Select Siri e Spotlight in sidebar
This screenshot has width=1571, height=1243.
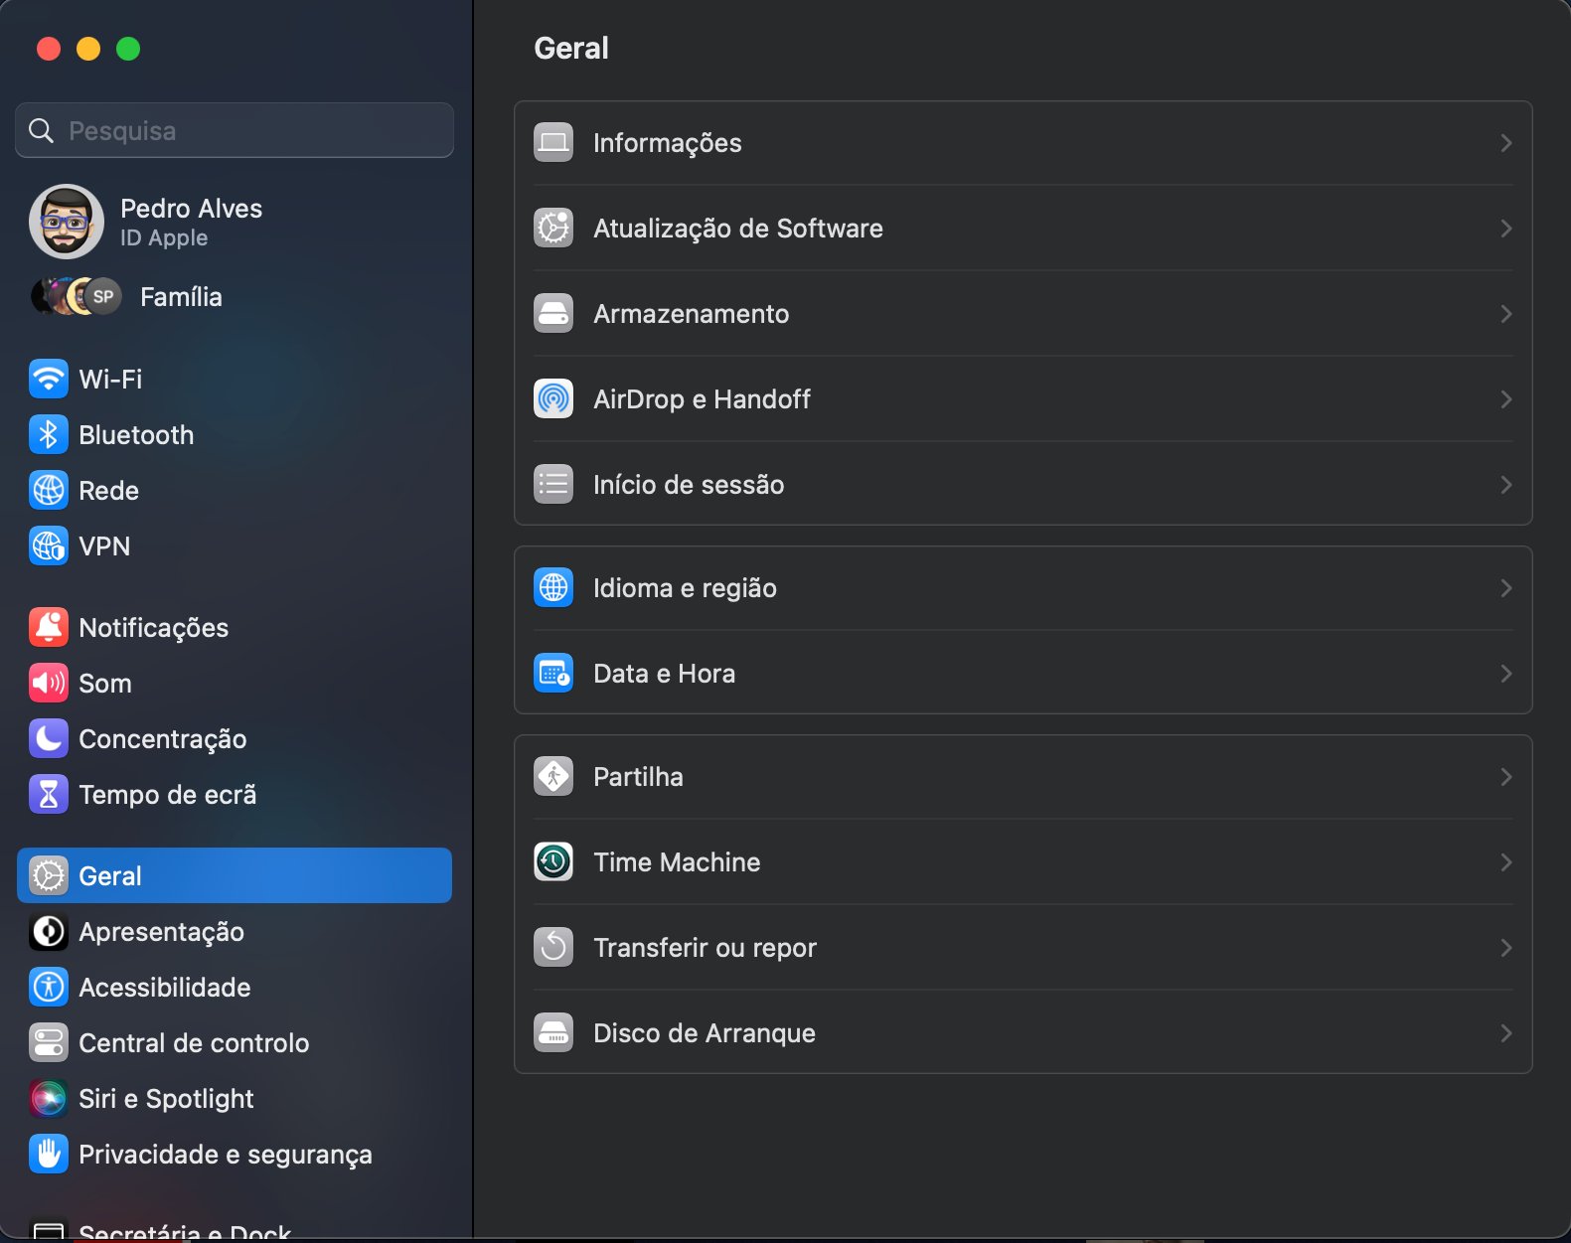tap(235, 1098)
